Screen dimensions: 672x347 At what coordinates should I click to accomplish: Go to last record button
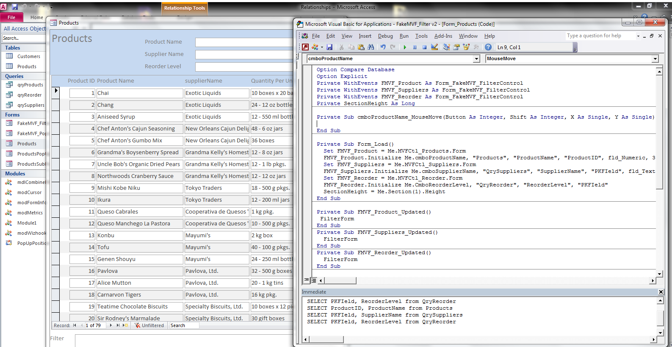pos(118,325)
